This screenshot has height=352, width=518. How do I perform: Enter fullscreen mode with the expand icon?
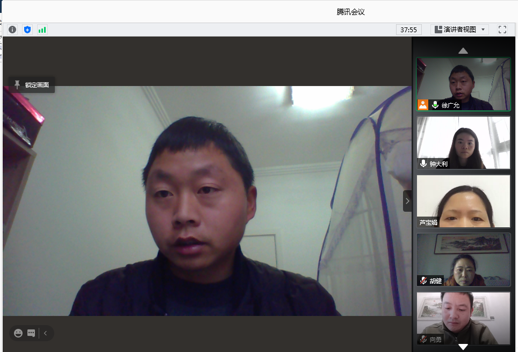tap(502, 30)
